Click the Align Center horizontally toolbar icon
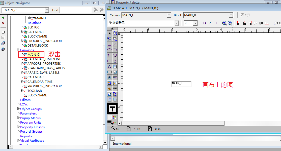 [244, 23]
